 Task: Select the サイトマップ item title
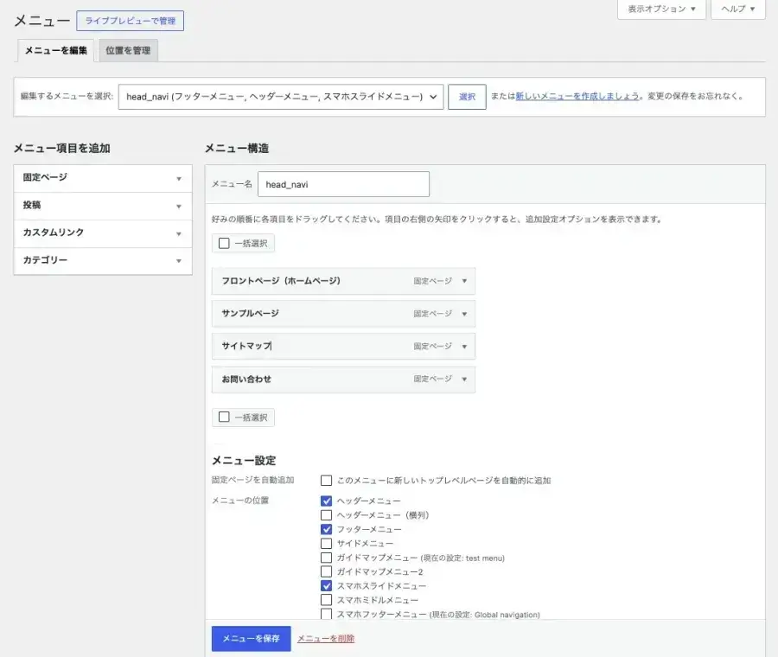pyautogui.click(x=246, y=346)
